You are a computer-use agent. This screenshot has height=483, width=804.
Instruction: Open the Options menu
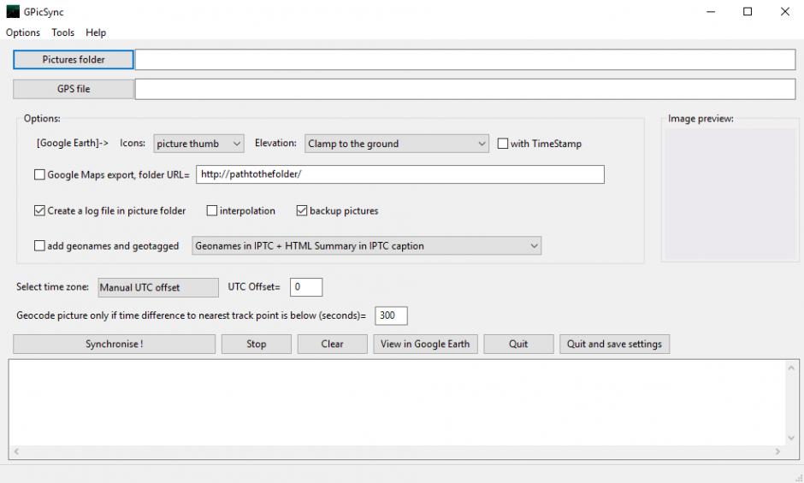22,32
